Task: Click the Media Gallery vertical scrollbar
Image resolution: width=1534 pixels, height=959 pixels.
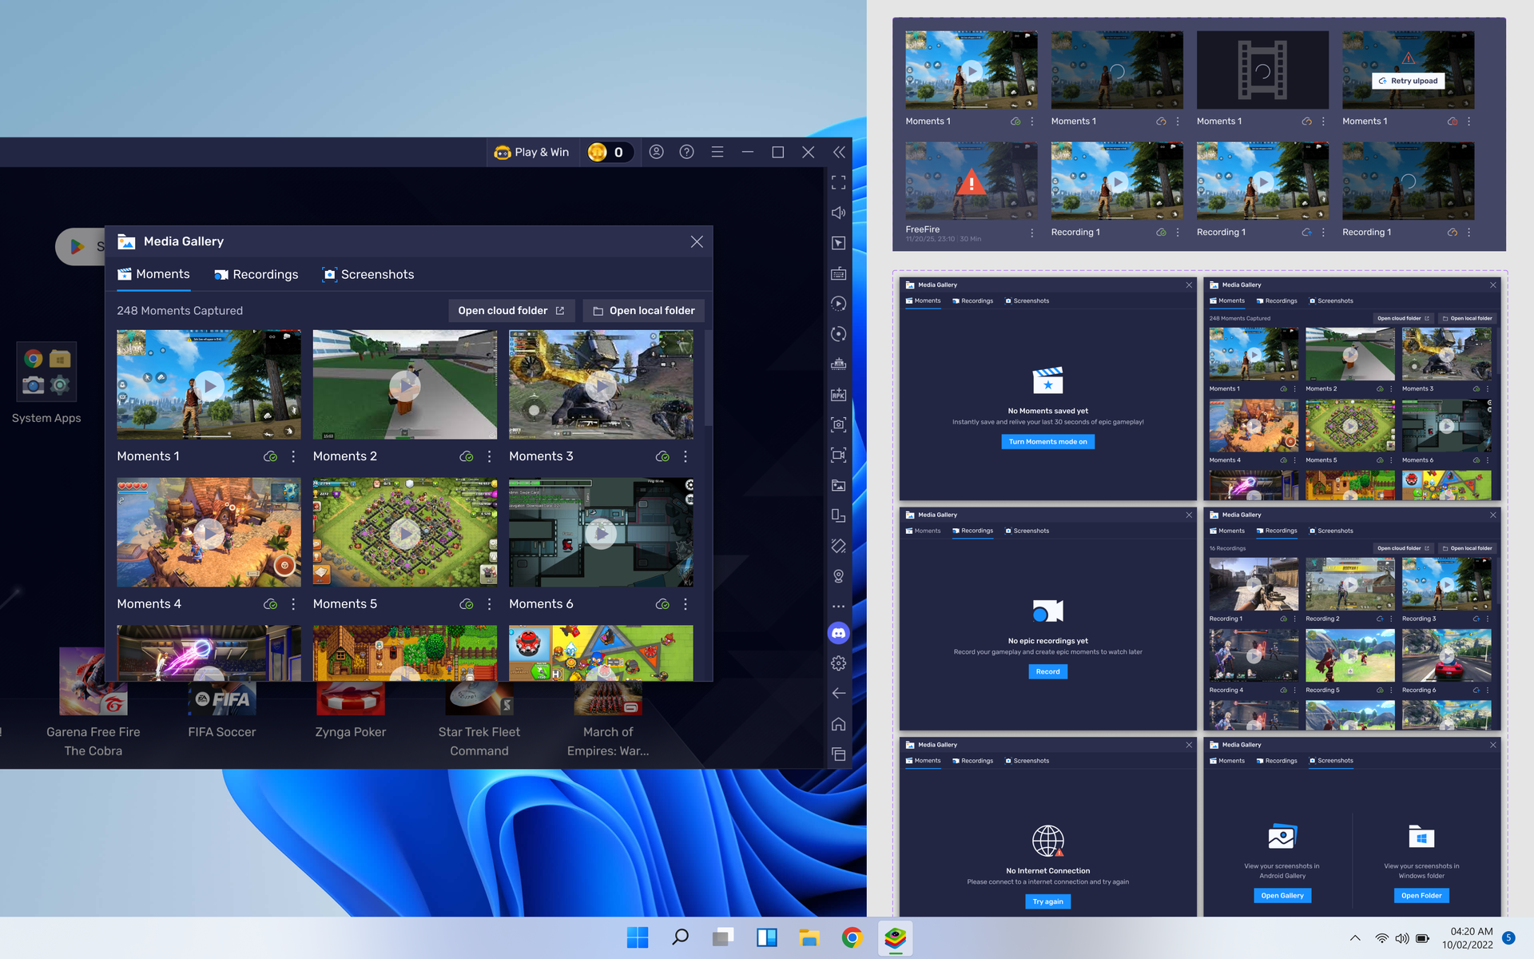Action: coord(708,377)
